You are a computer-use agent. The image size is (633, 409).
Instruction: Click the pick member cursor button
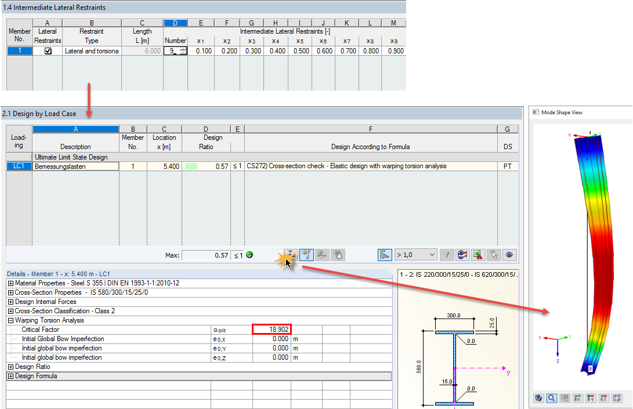click(x=493, y=255)
